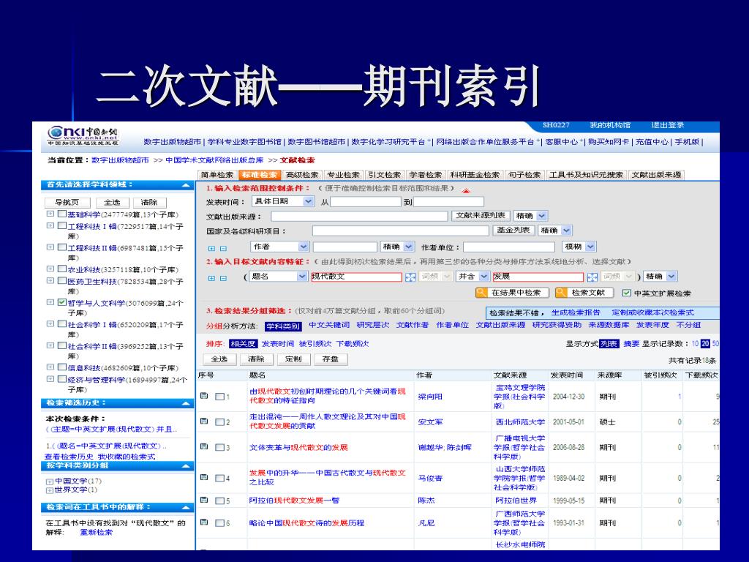The height and width of the screenshot is (562, 749).
Task: Click 全选 button above results
Action: coord(219,359)
